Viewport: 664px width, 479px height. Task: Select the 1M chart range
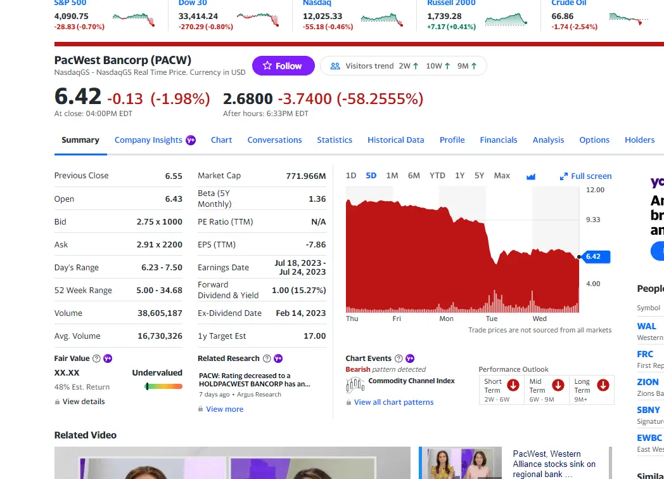click(392, 176)
